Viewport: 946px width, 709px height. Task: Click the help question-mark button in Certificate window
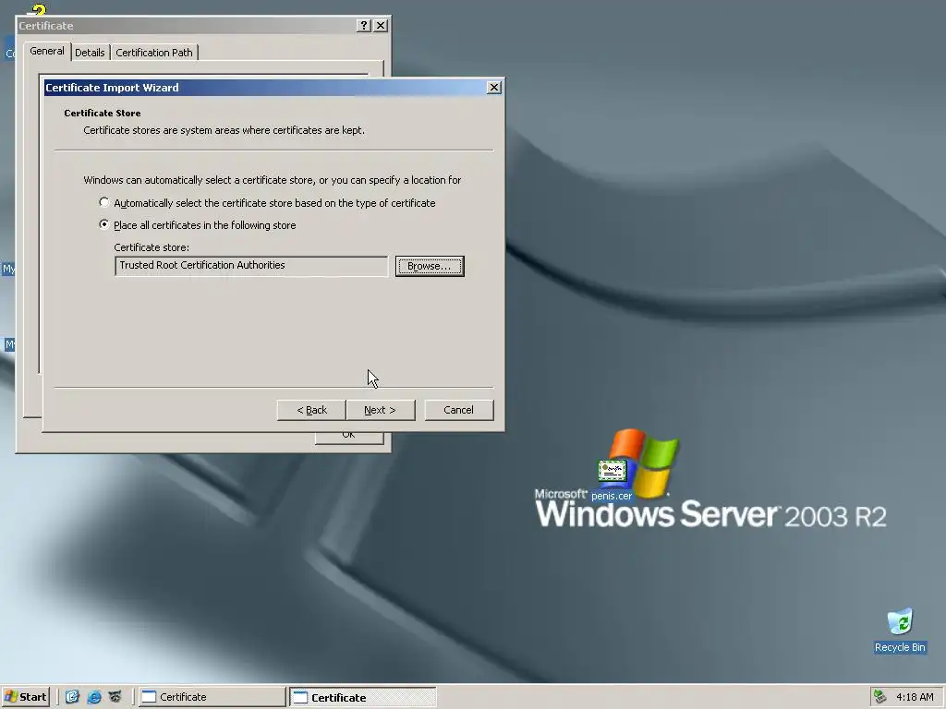tap(364, 25)
